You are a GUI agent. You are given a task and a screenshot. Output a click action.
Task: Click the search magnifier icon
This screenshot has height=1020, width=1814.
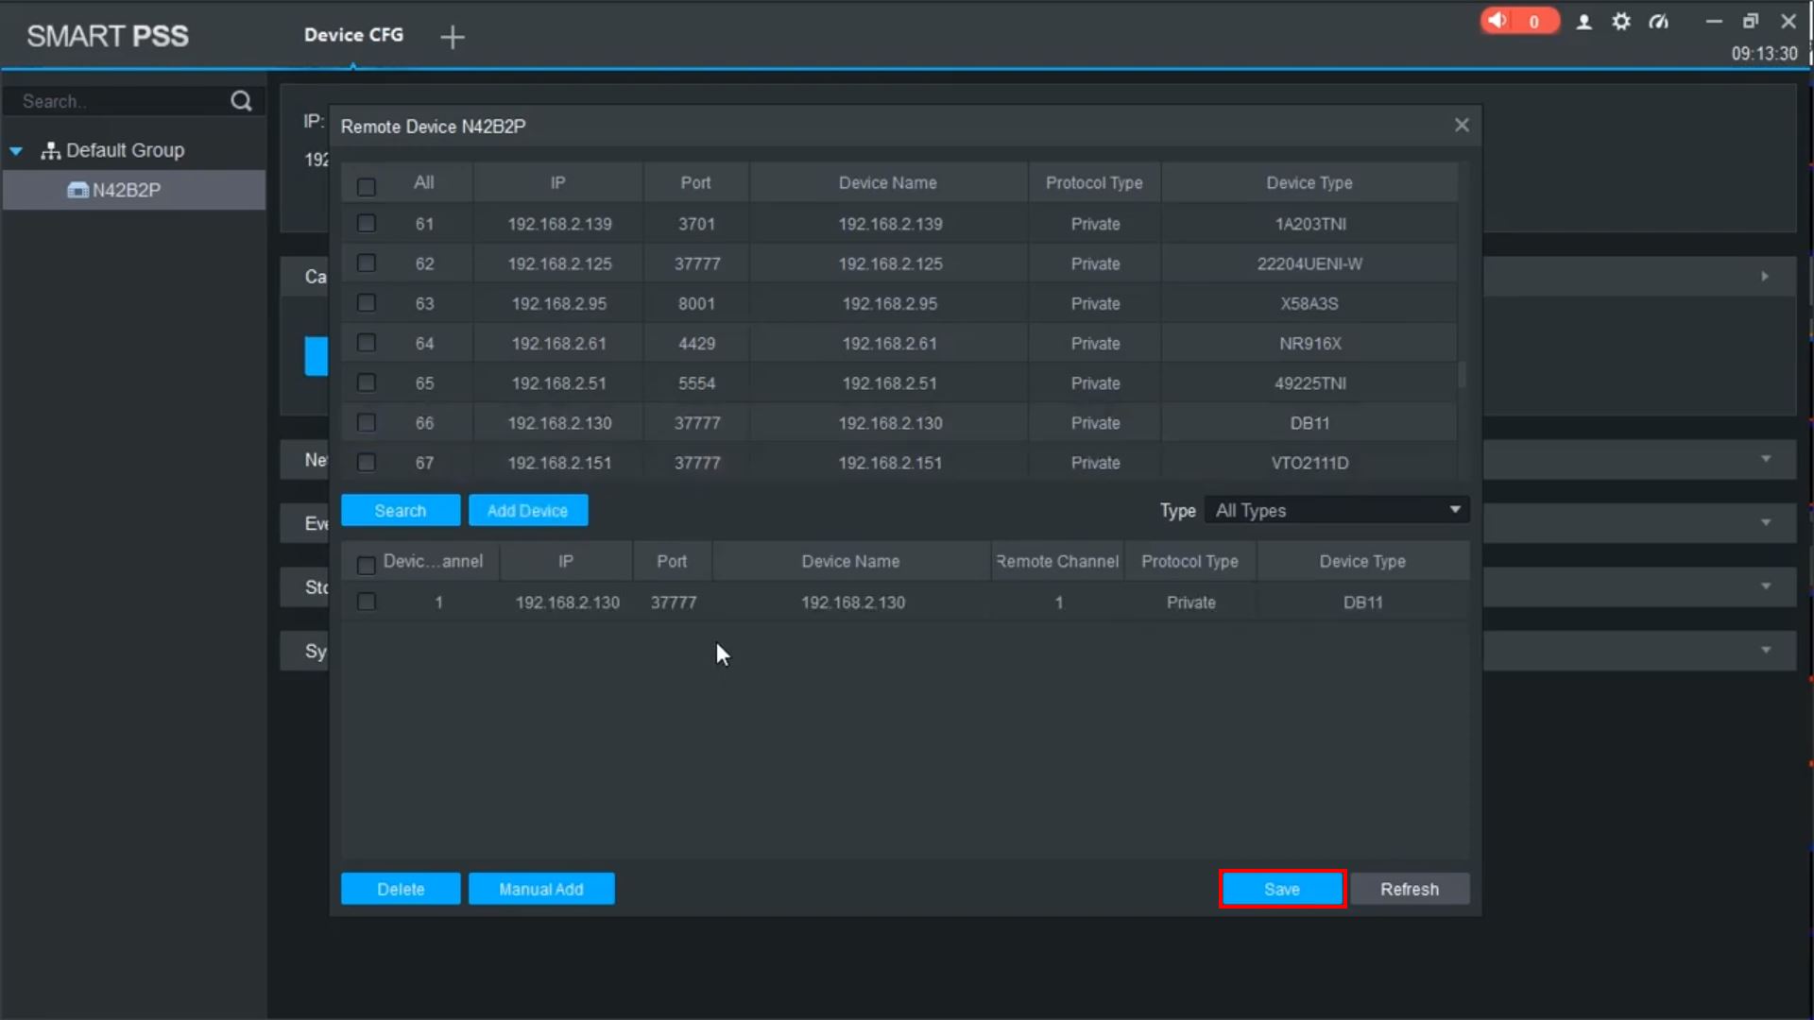(241, 101)
